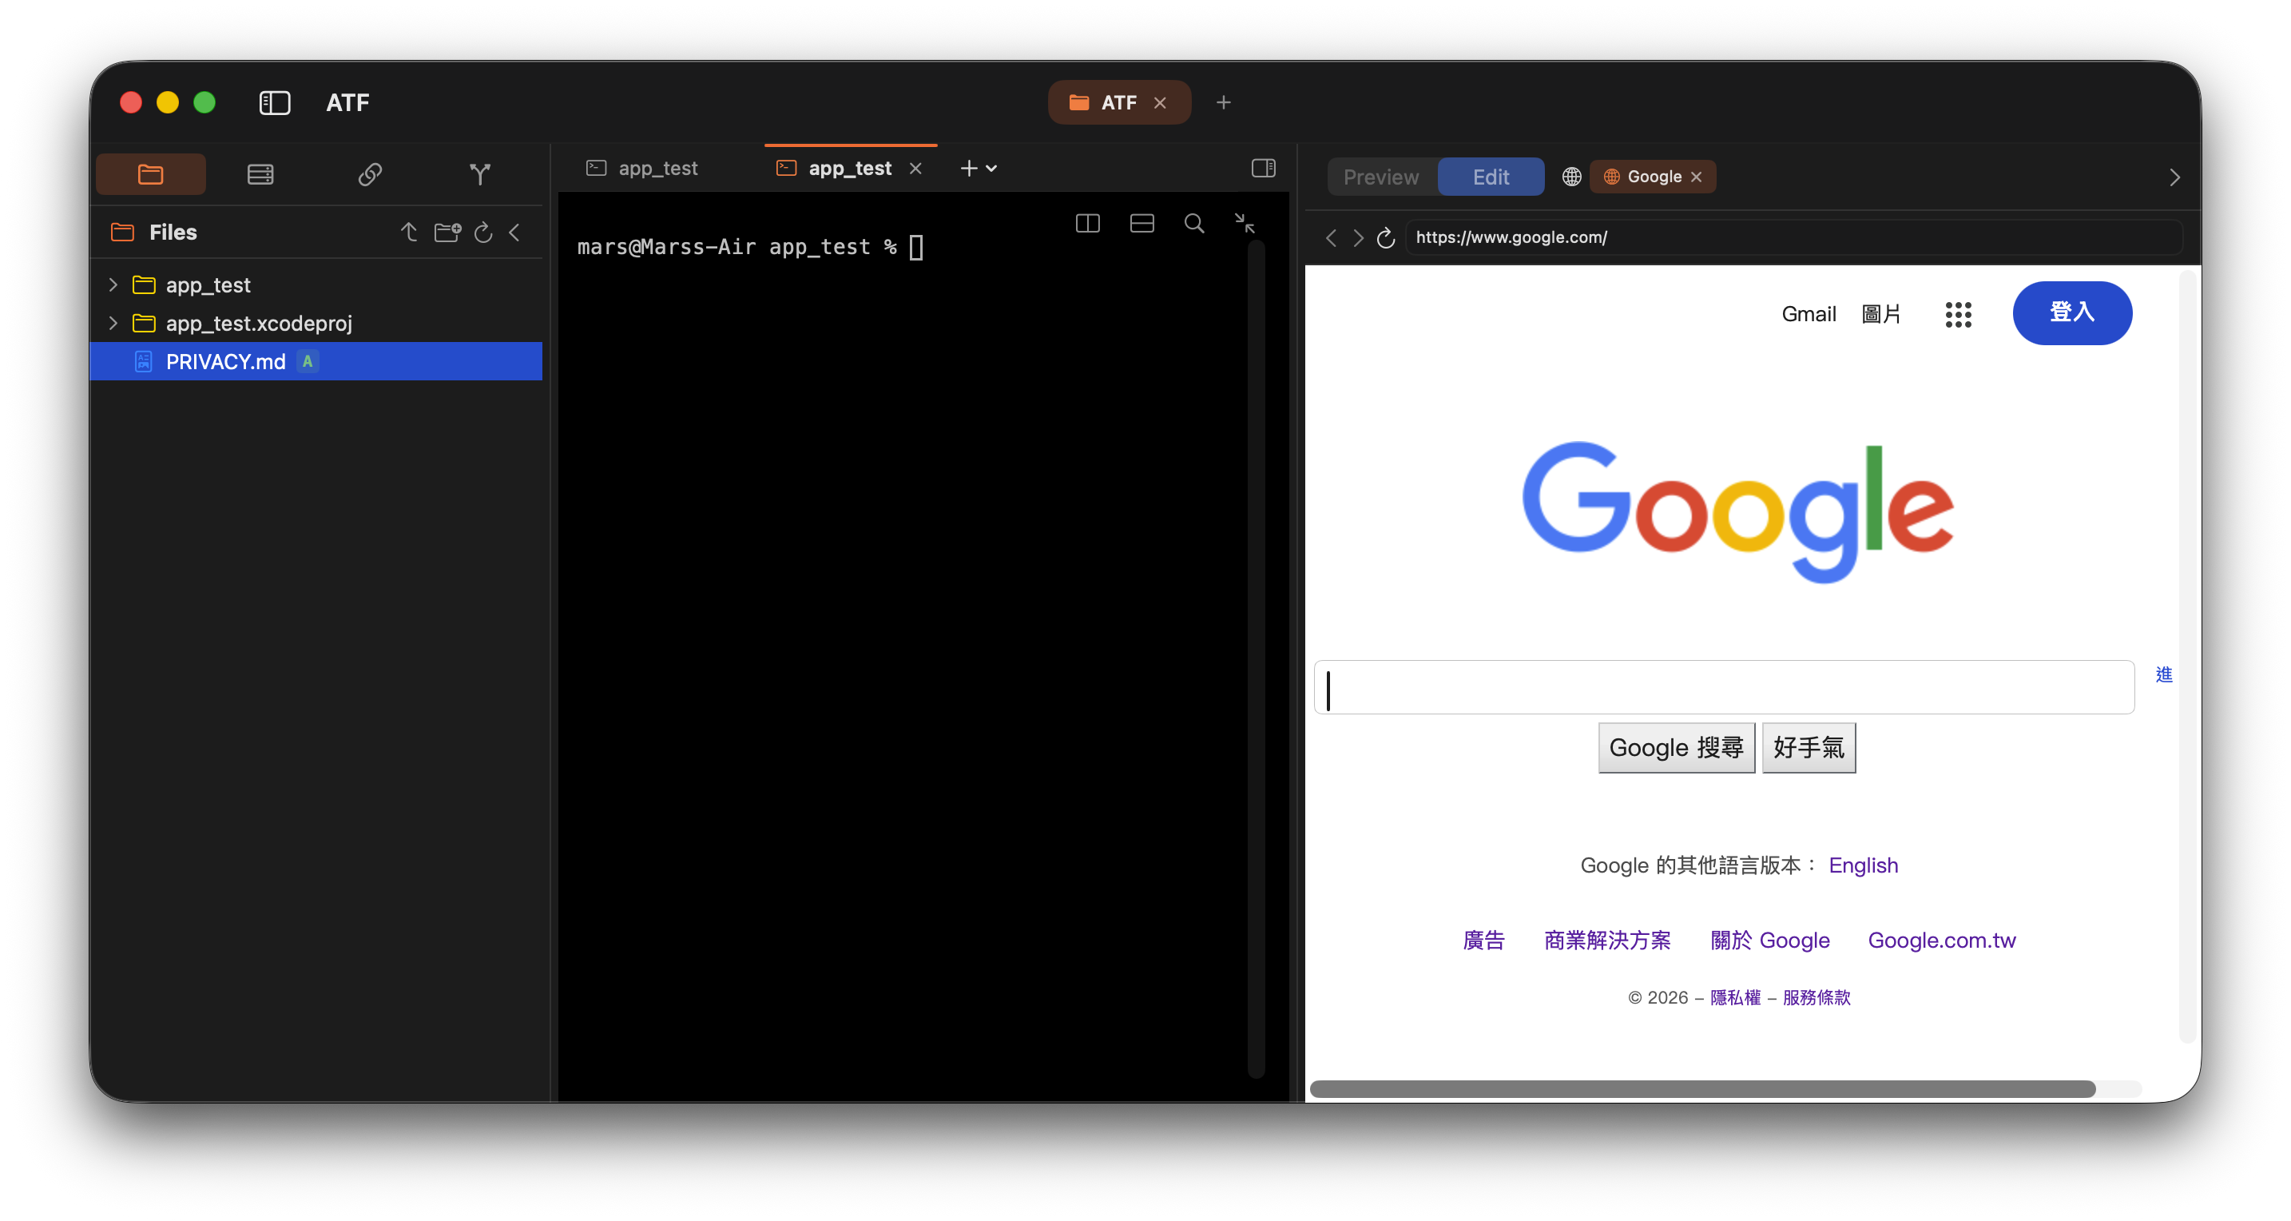Go up to parent folder arrow
The image size is (2291, 1221).
pyautogui.click(x=409, y=233)
